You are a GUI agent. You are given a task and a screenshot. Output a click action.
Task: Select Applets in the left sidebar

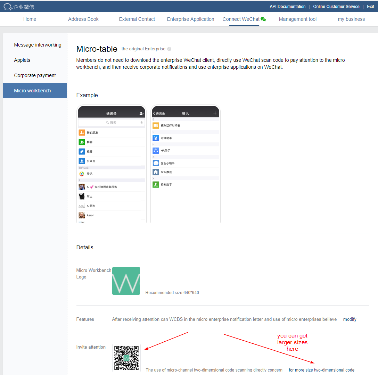22,60
